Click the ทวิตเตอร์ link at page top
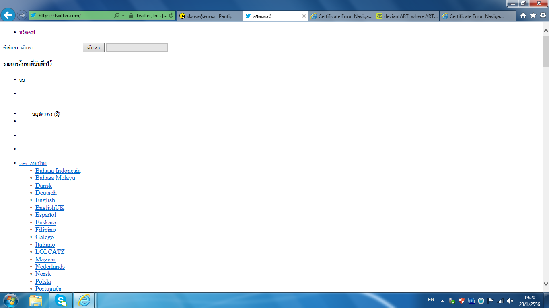549x308 pixels. 27,32
